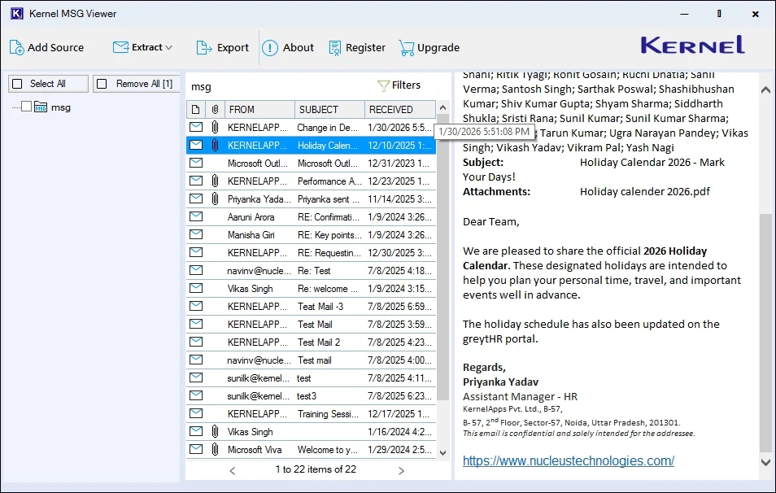
Task: Click email list scroll down arrow
Action: click(x=443, y=452)
